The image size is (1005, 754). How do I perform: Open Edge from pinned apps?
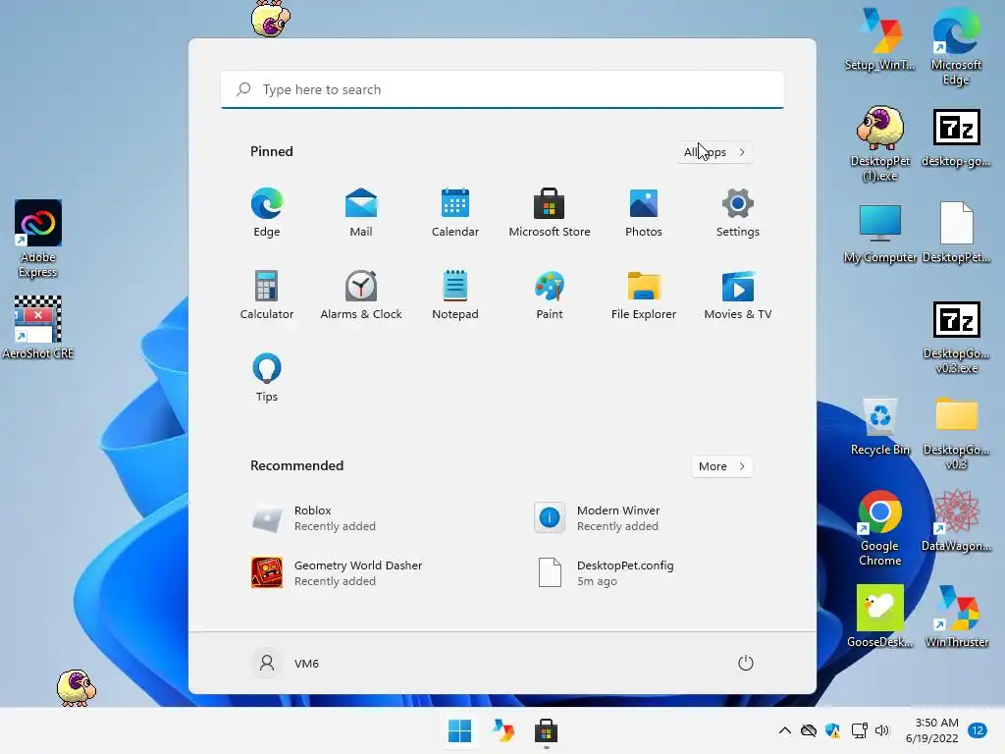click(x=267, y=212)
